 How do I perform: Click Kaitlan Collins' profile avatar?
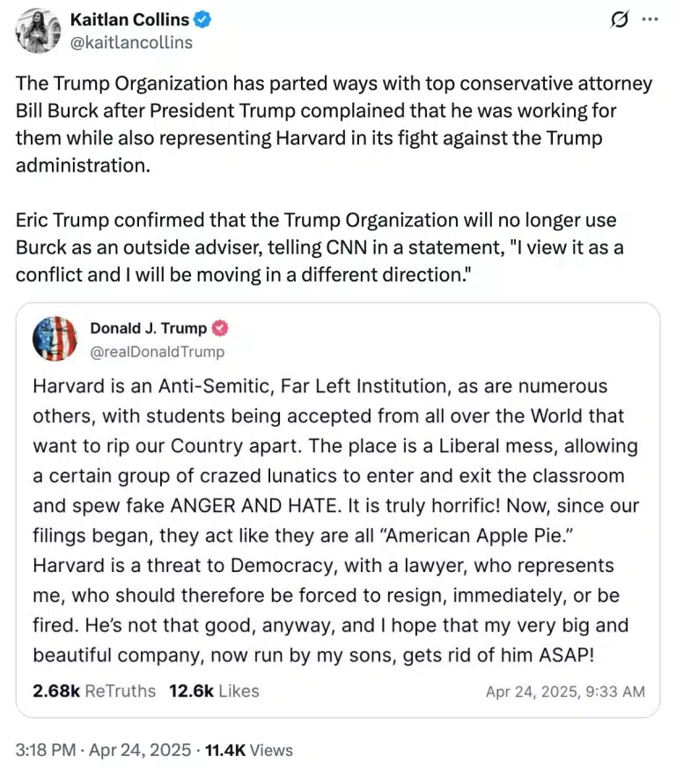[36, 32]
